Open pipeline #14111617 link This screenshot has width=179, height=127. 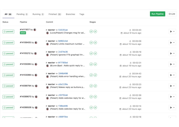25,30
